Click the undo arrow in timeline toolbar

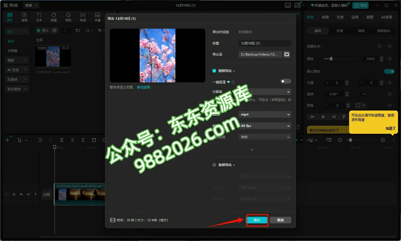(x=40, y=140)
